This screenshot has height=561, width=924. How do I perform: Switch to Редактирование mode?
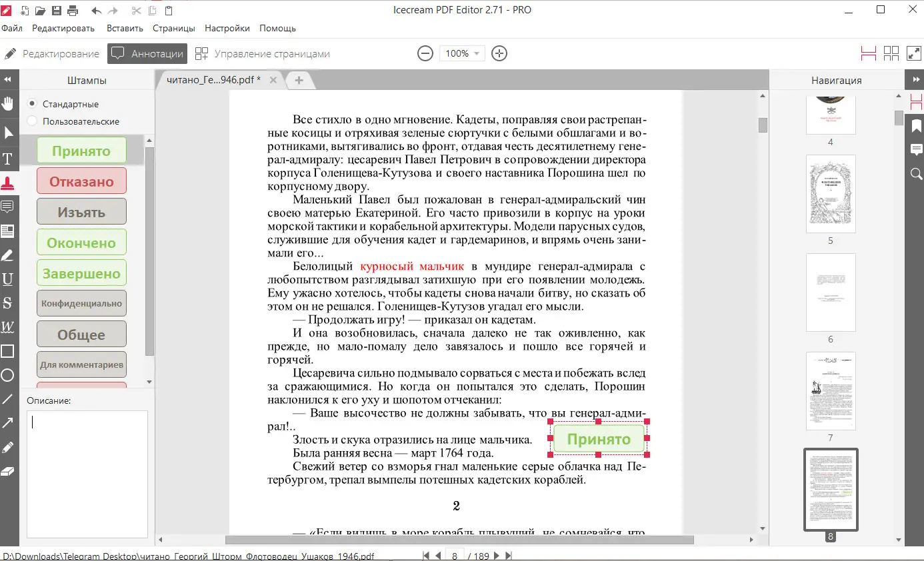(x=59, y=53)
